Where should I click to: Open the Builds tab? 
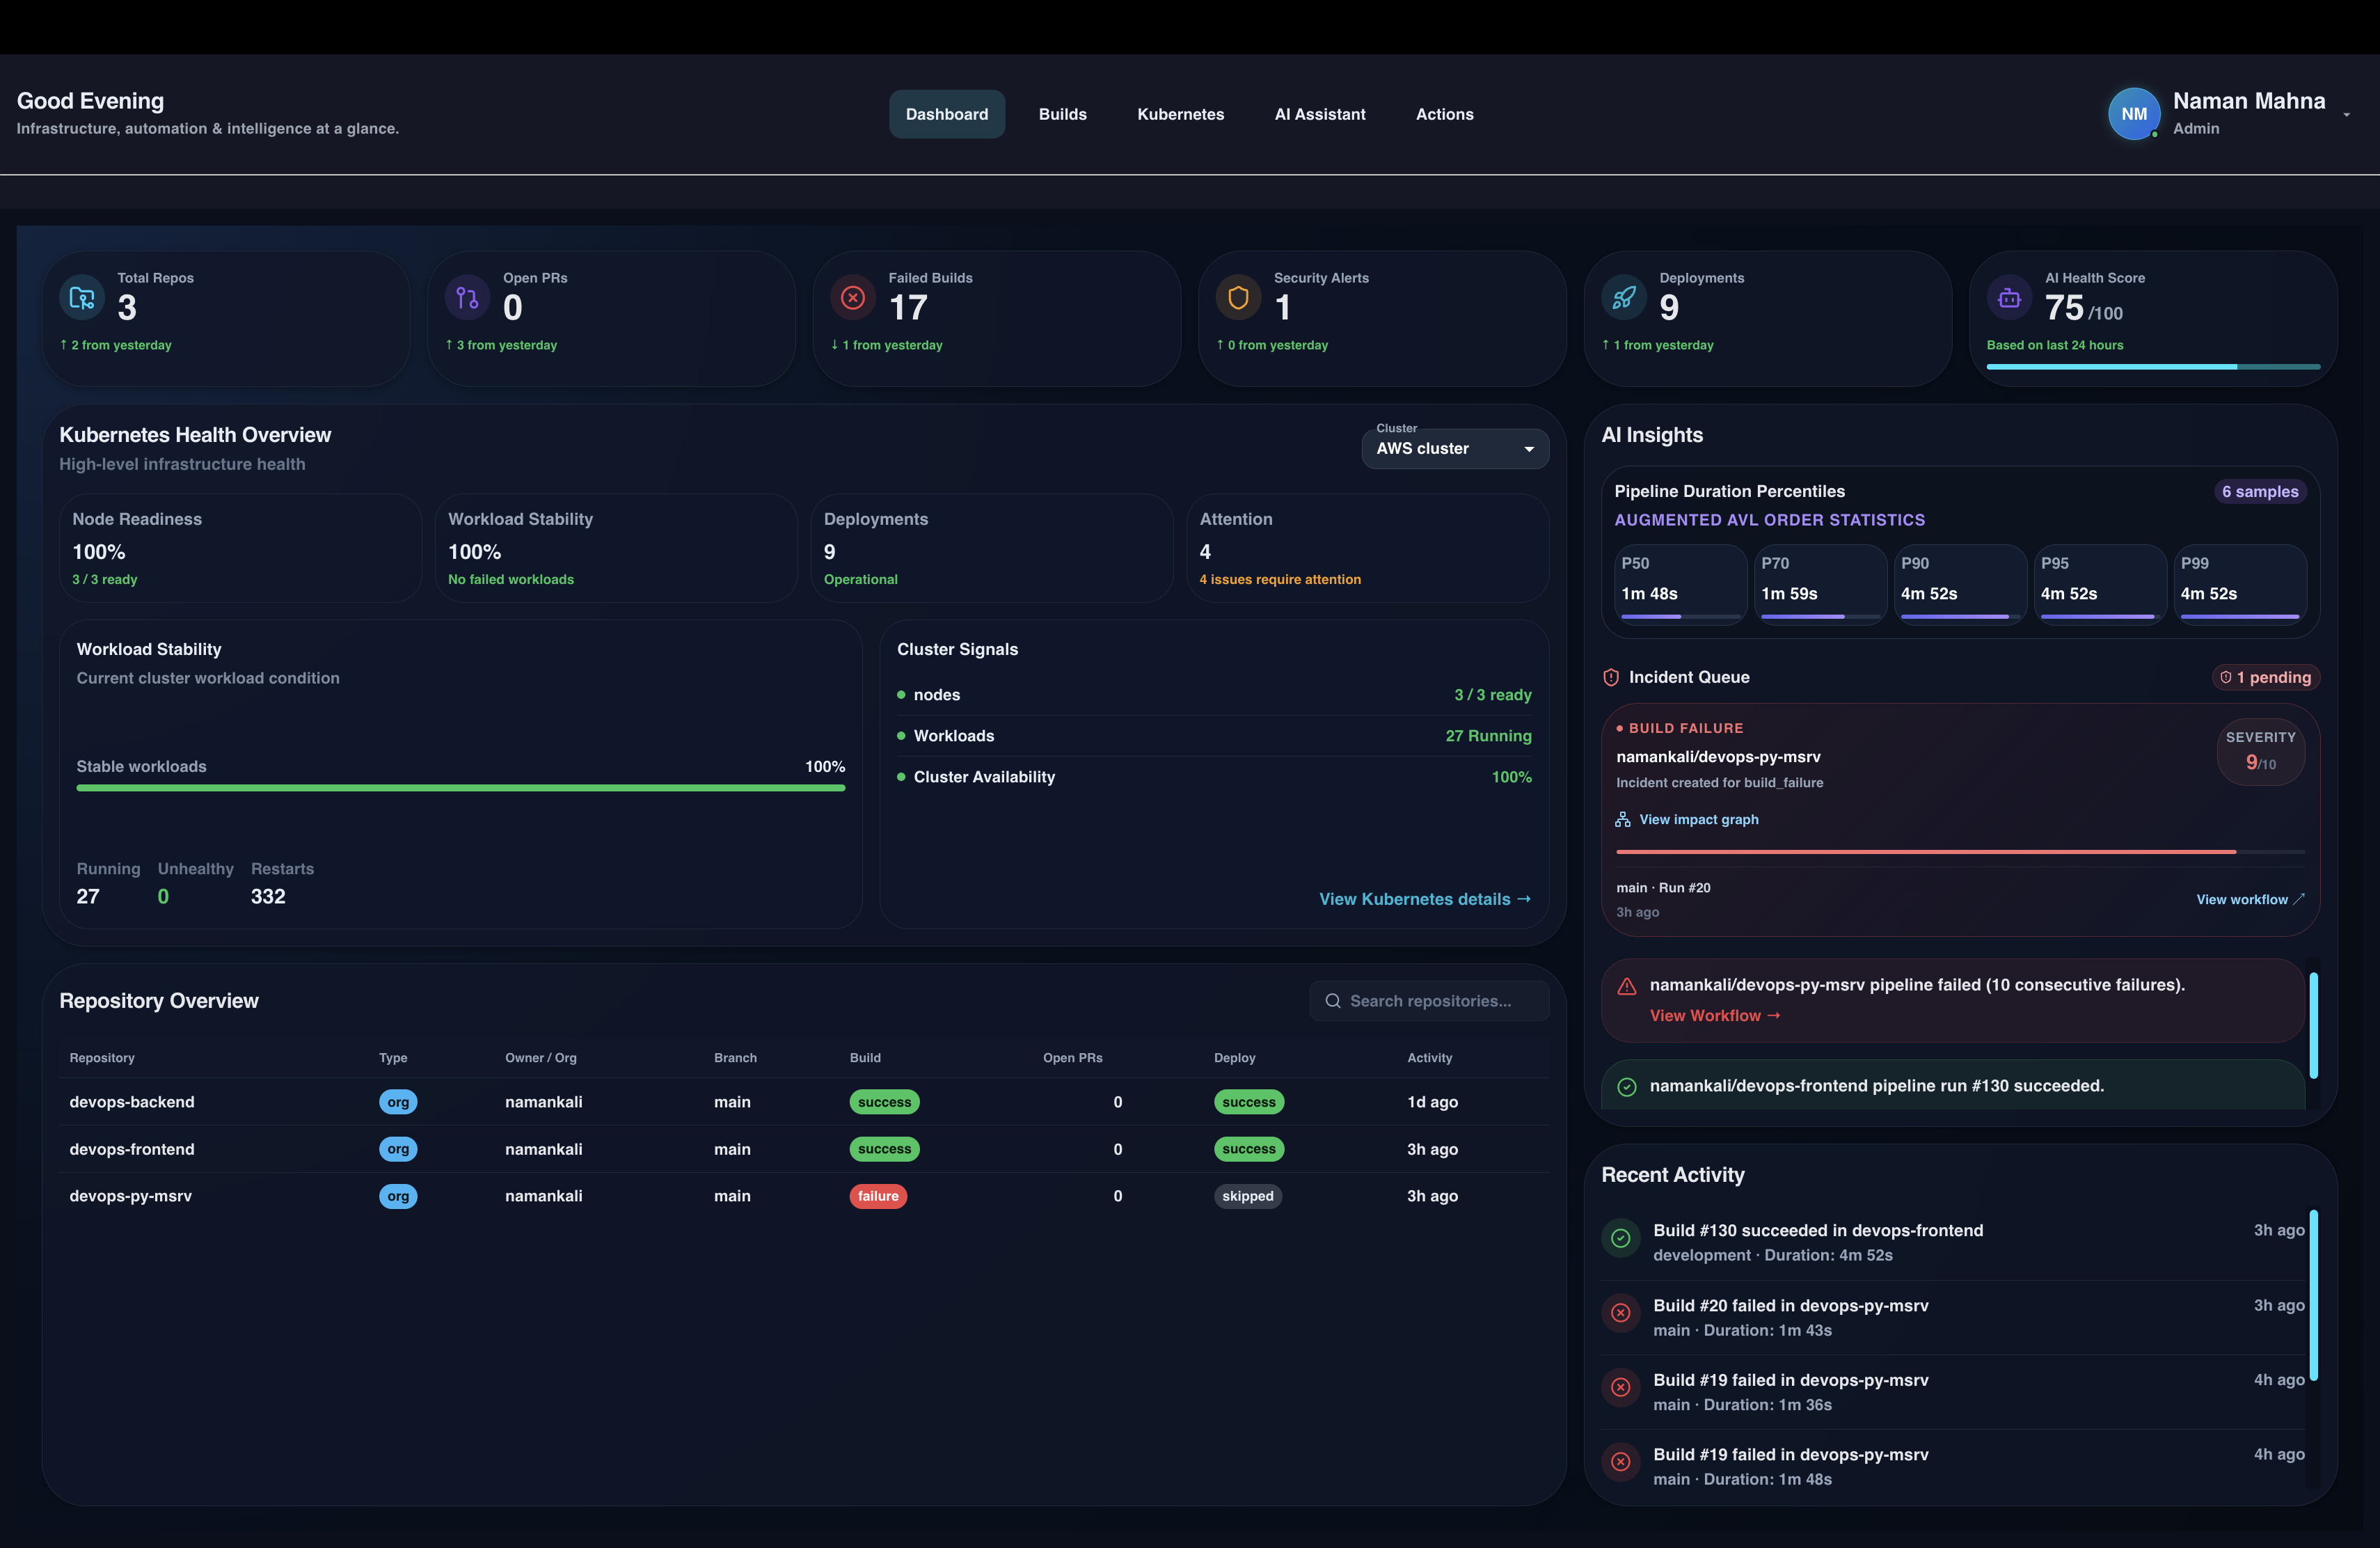(x=1062, y=114)
